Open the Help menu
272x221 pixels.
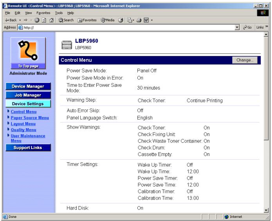tap(70, 13)
